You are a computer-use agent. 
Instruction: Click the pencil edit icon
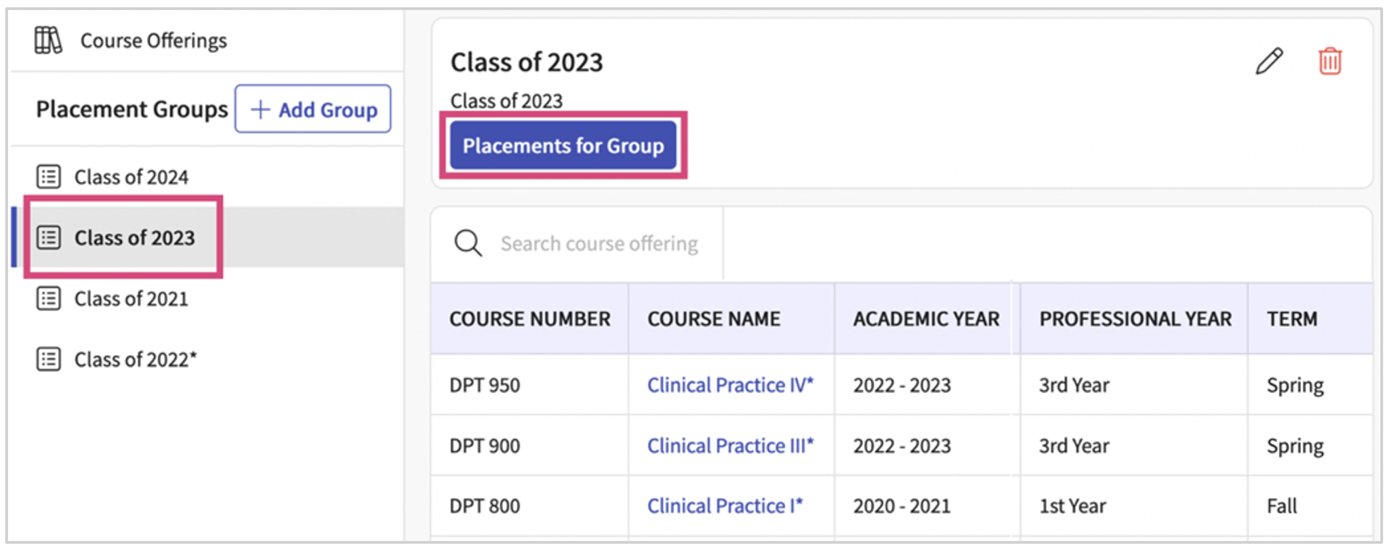point(1269,61)
